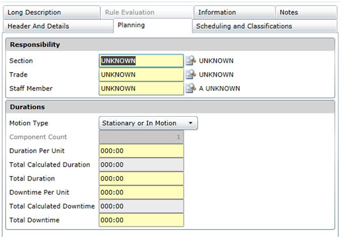Click the Duration Per Unit field
341x238 pixels.
pyautogui.click(x=141, y=151)
